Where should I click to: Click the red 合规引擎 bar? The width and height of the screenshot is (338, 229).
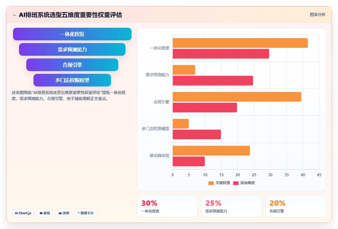pyautogui.click(x=205, y=108)
